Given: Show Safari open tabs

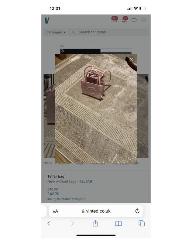Looking at the screenshot, I should tap(142, 223).
